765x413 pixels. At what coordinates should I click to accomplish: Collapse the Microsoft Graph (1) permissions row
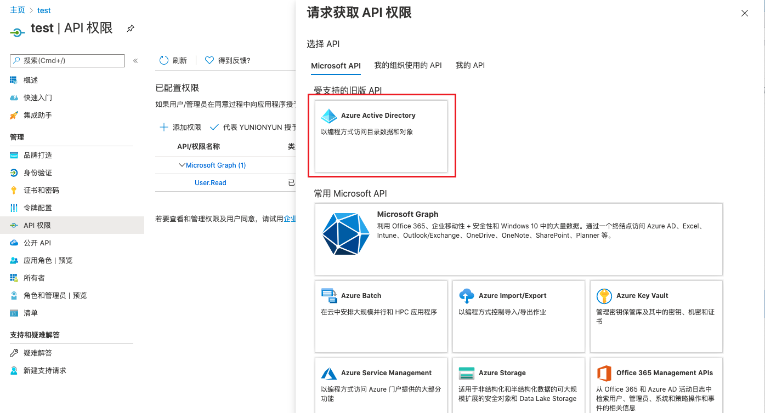click(x=182, y=165)
